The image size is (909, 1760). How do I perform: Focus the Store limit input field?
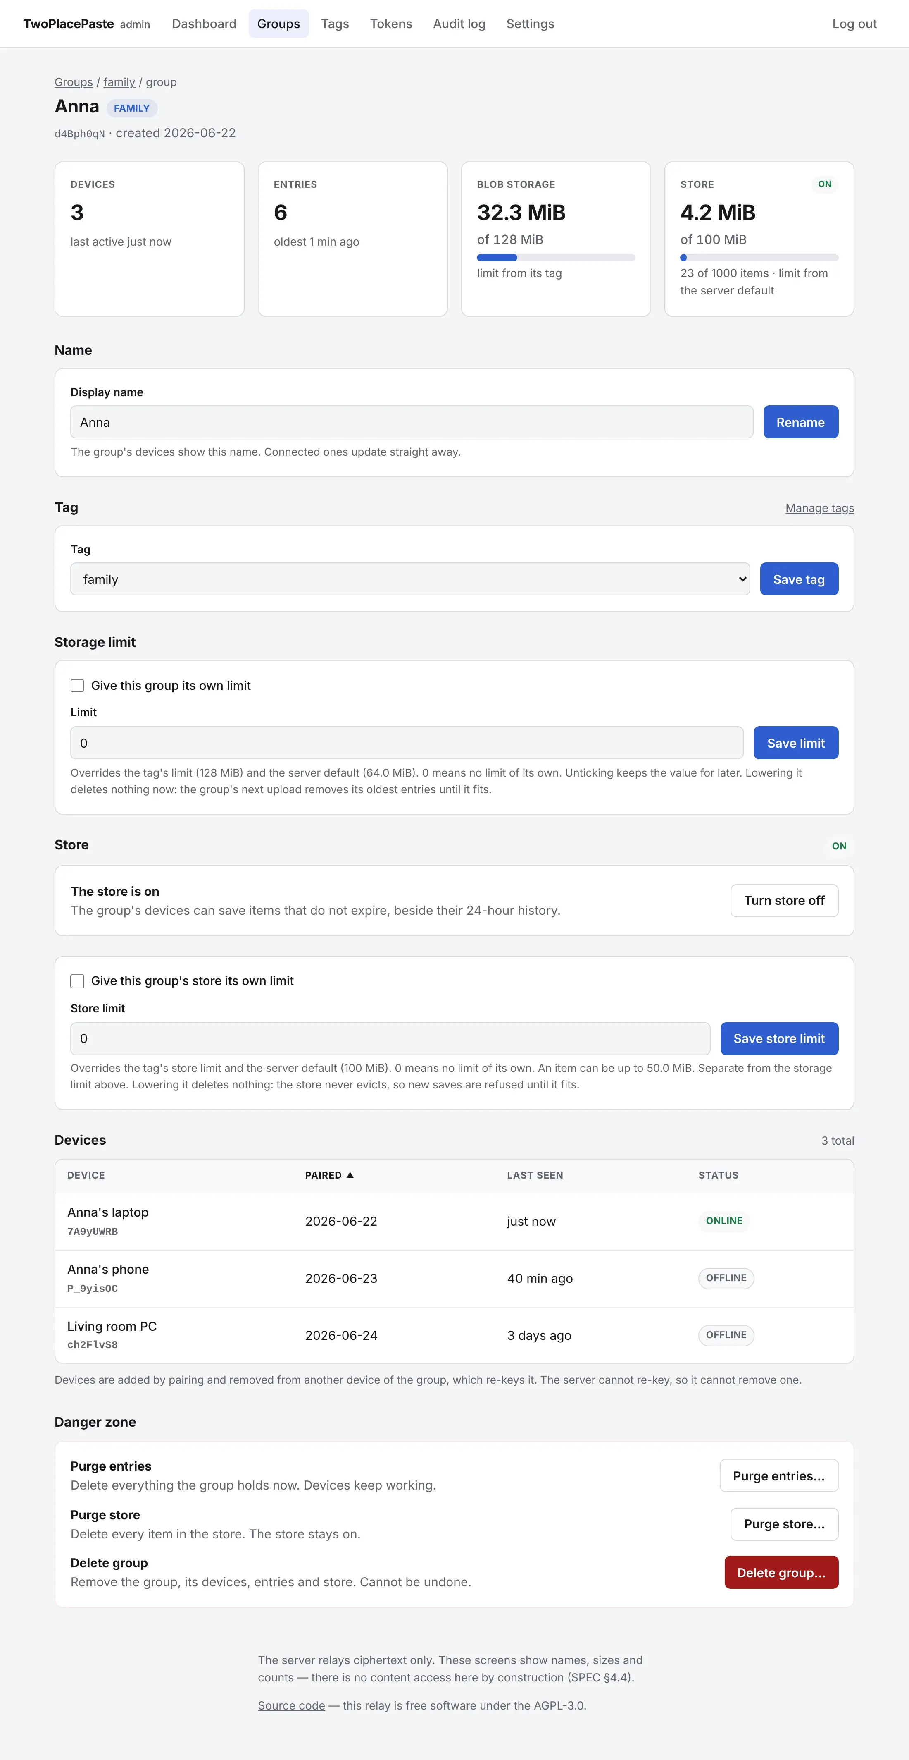tap(390, 1038)
